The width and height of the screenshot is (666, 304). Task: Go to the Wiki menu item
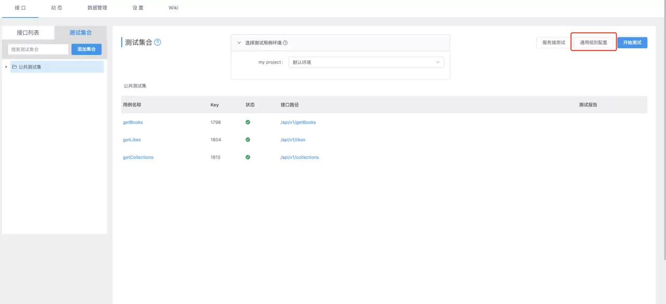point(173,8)
